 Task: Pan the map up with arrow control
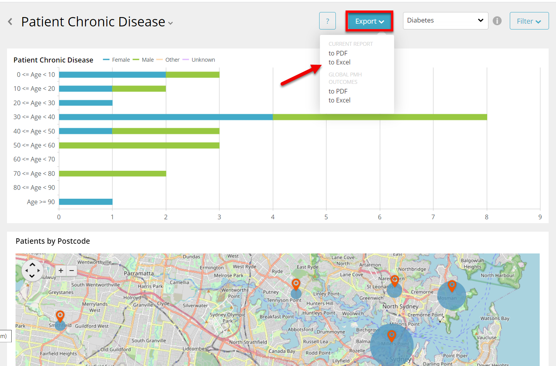32,265
